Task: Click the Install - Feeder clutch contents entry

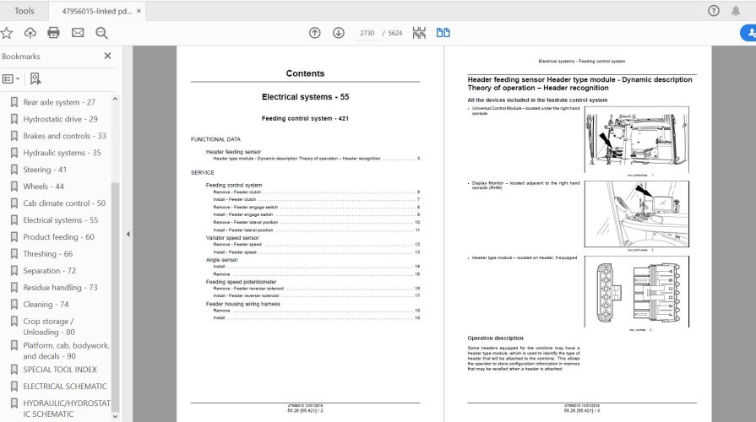Action: (x=316, y=199)
